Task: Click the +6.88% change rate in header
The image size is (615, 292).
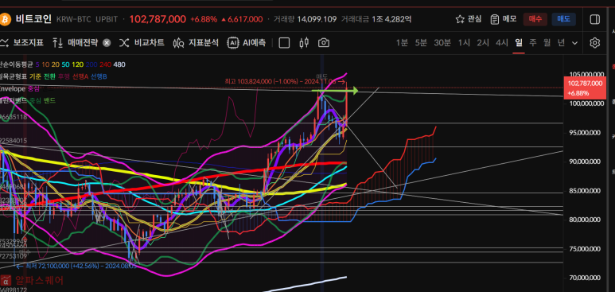Action: point(204,19)
